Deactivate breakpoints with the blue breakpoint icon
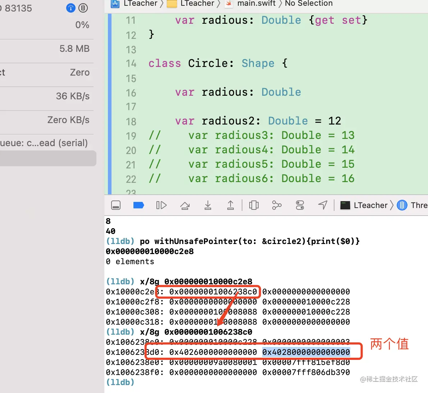 click(x=139, y=205)
